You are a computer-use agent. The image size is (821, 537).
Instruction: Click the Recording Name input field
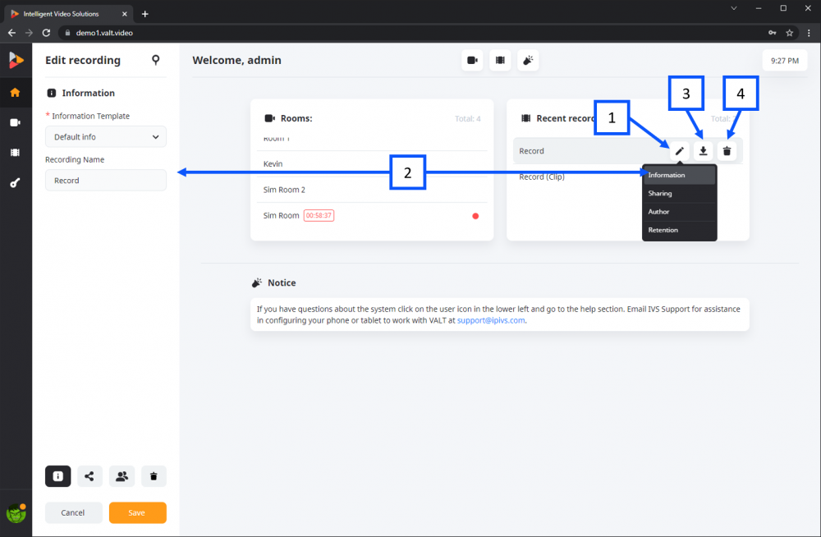click(106, 180)
